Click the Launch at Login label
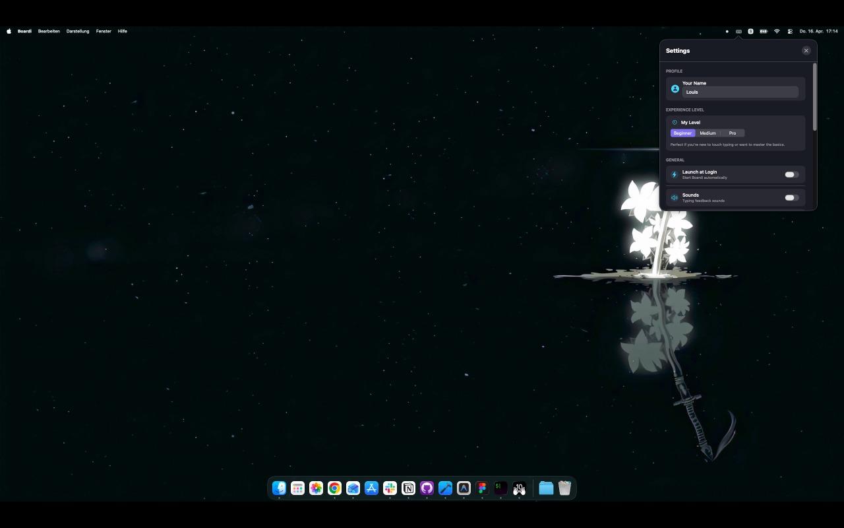Screen dimensions: 844x528 pyautogui.click(x=700, y=172)
